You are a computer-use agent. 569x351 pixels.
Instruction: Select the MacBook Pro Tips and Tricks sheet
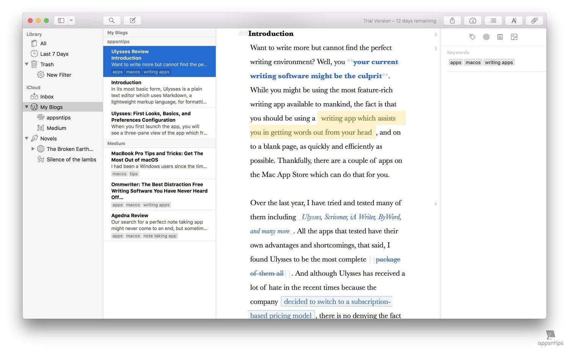click(x=159, y=163)
